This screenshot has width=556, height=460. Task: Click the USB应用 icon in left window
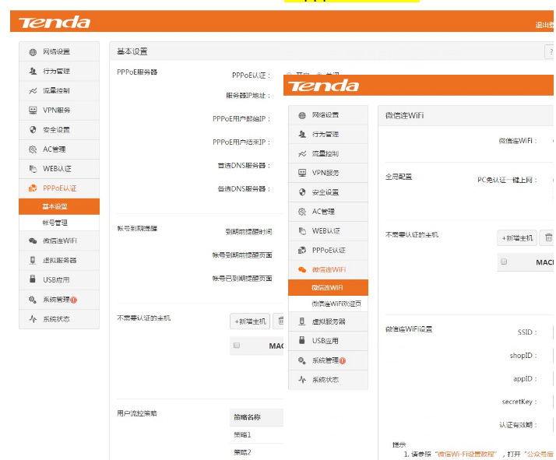pos(33,279)
